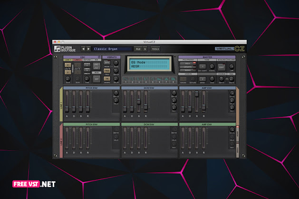299x199 pixels.
Task: Open Line 2 first waveform selector
Action: (x=77, y=65)
